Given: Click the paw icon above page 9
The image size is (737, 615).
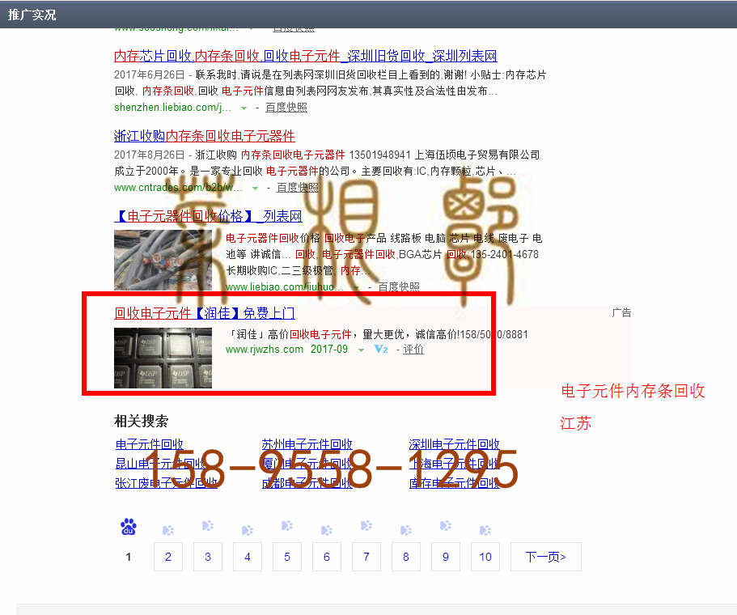Looking at the screenshot, I should coord(446,525).
